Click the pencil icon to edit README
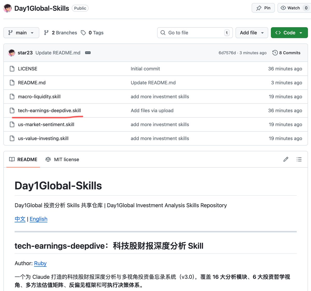 coord(286,159)
